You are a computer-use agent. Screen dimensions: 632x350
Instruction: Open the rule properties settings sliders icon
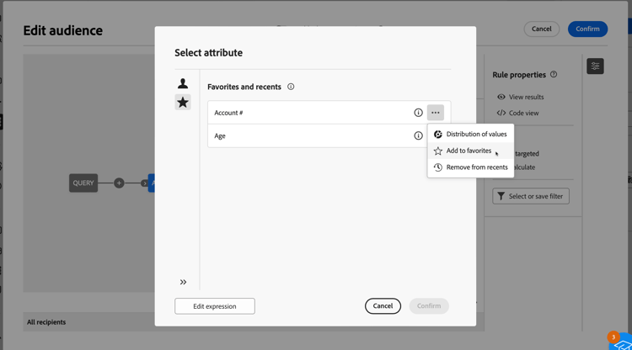(x=595, y=66)
